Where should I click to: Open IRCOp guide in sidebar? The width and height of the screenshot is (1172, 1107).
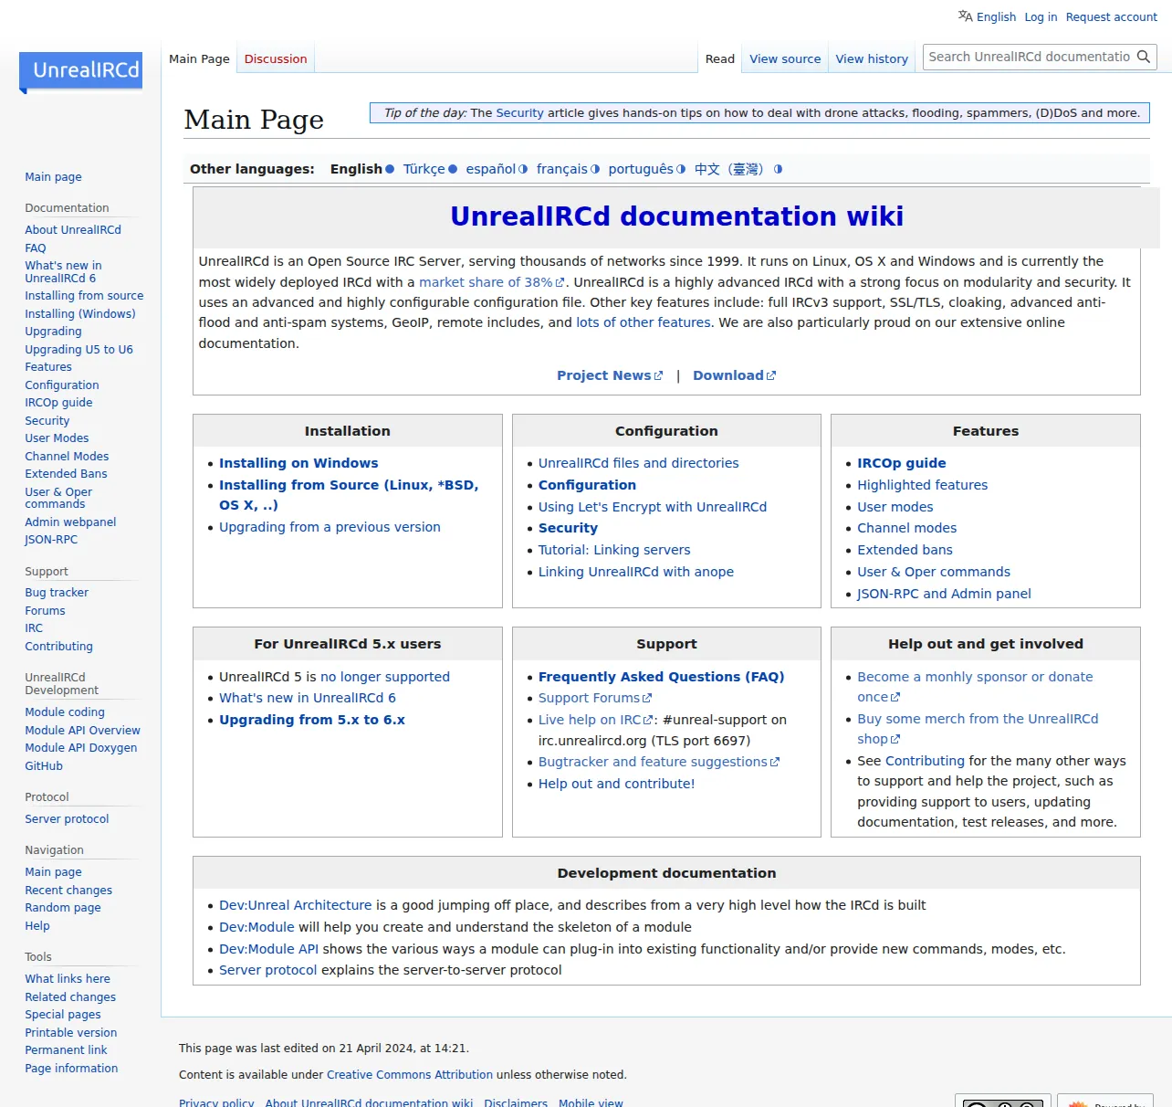coord(58,403)
